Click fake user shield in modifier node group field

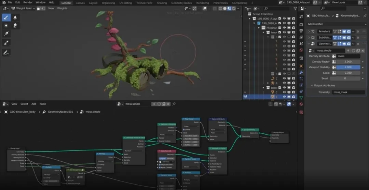[354, 50]
